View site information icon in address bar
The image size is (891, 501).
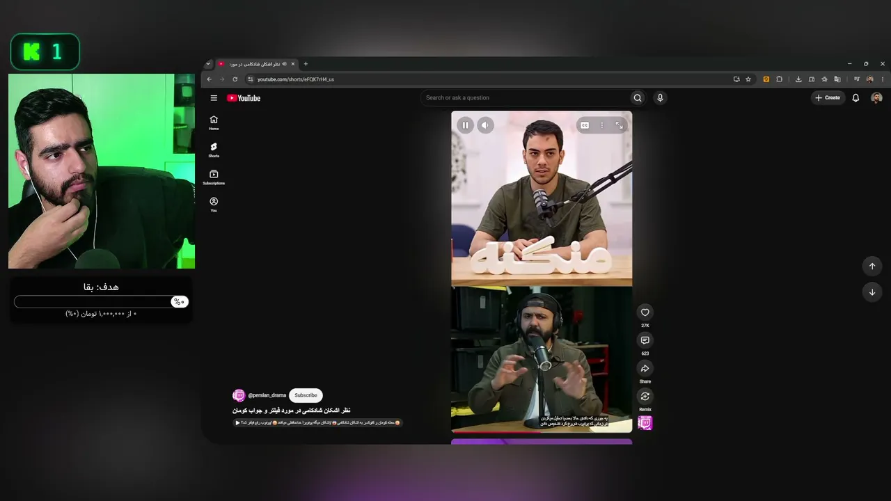251,79
